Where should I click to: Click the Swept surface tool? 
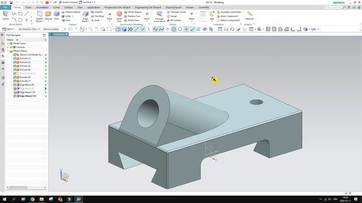172,16
